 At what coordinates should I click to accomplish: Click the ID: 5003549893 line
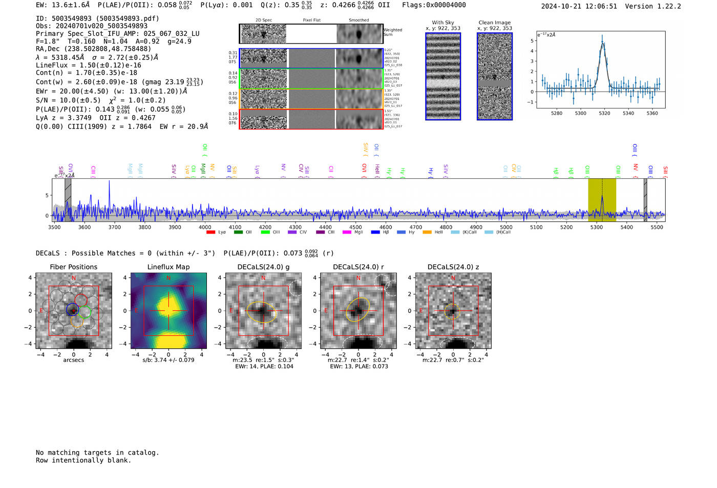point(97,18)
